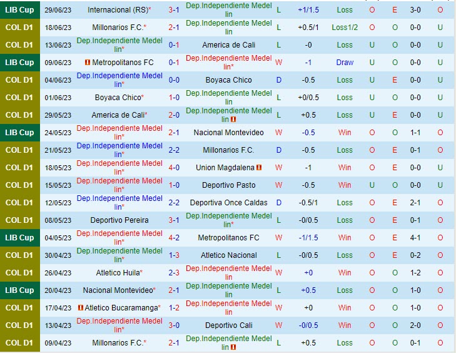Click Win result in Nacional Montevideo 24/05/23 row
Viewport: 456px width, 353px height.
coord(345,133)
